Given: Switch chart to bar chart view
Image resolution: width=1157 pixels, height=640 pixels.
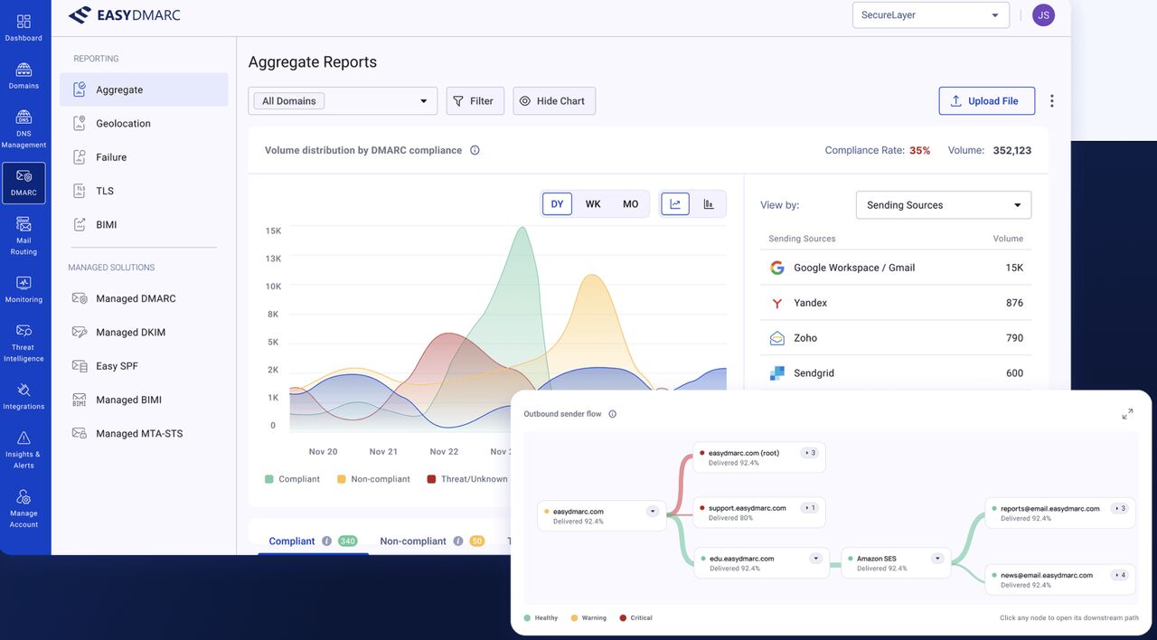Looking at the screenshot, I should click(x=709, y=204).
